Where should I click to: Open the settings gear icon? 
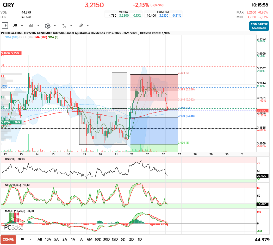tap(47, 25)
